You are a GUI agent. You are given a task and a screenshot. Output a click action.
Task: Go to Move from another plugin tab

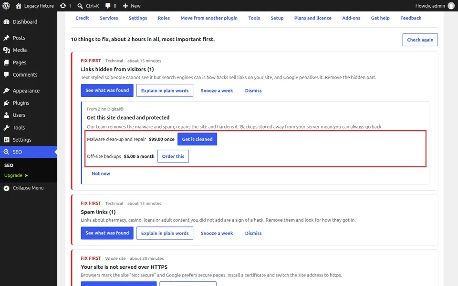pyautogui.click(x=209, y=18)
